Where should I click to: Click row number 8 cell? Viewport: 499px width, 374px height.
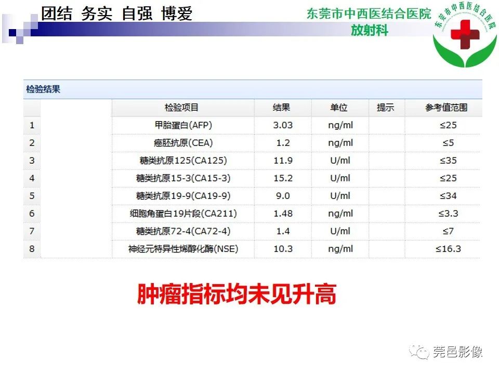32,249
